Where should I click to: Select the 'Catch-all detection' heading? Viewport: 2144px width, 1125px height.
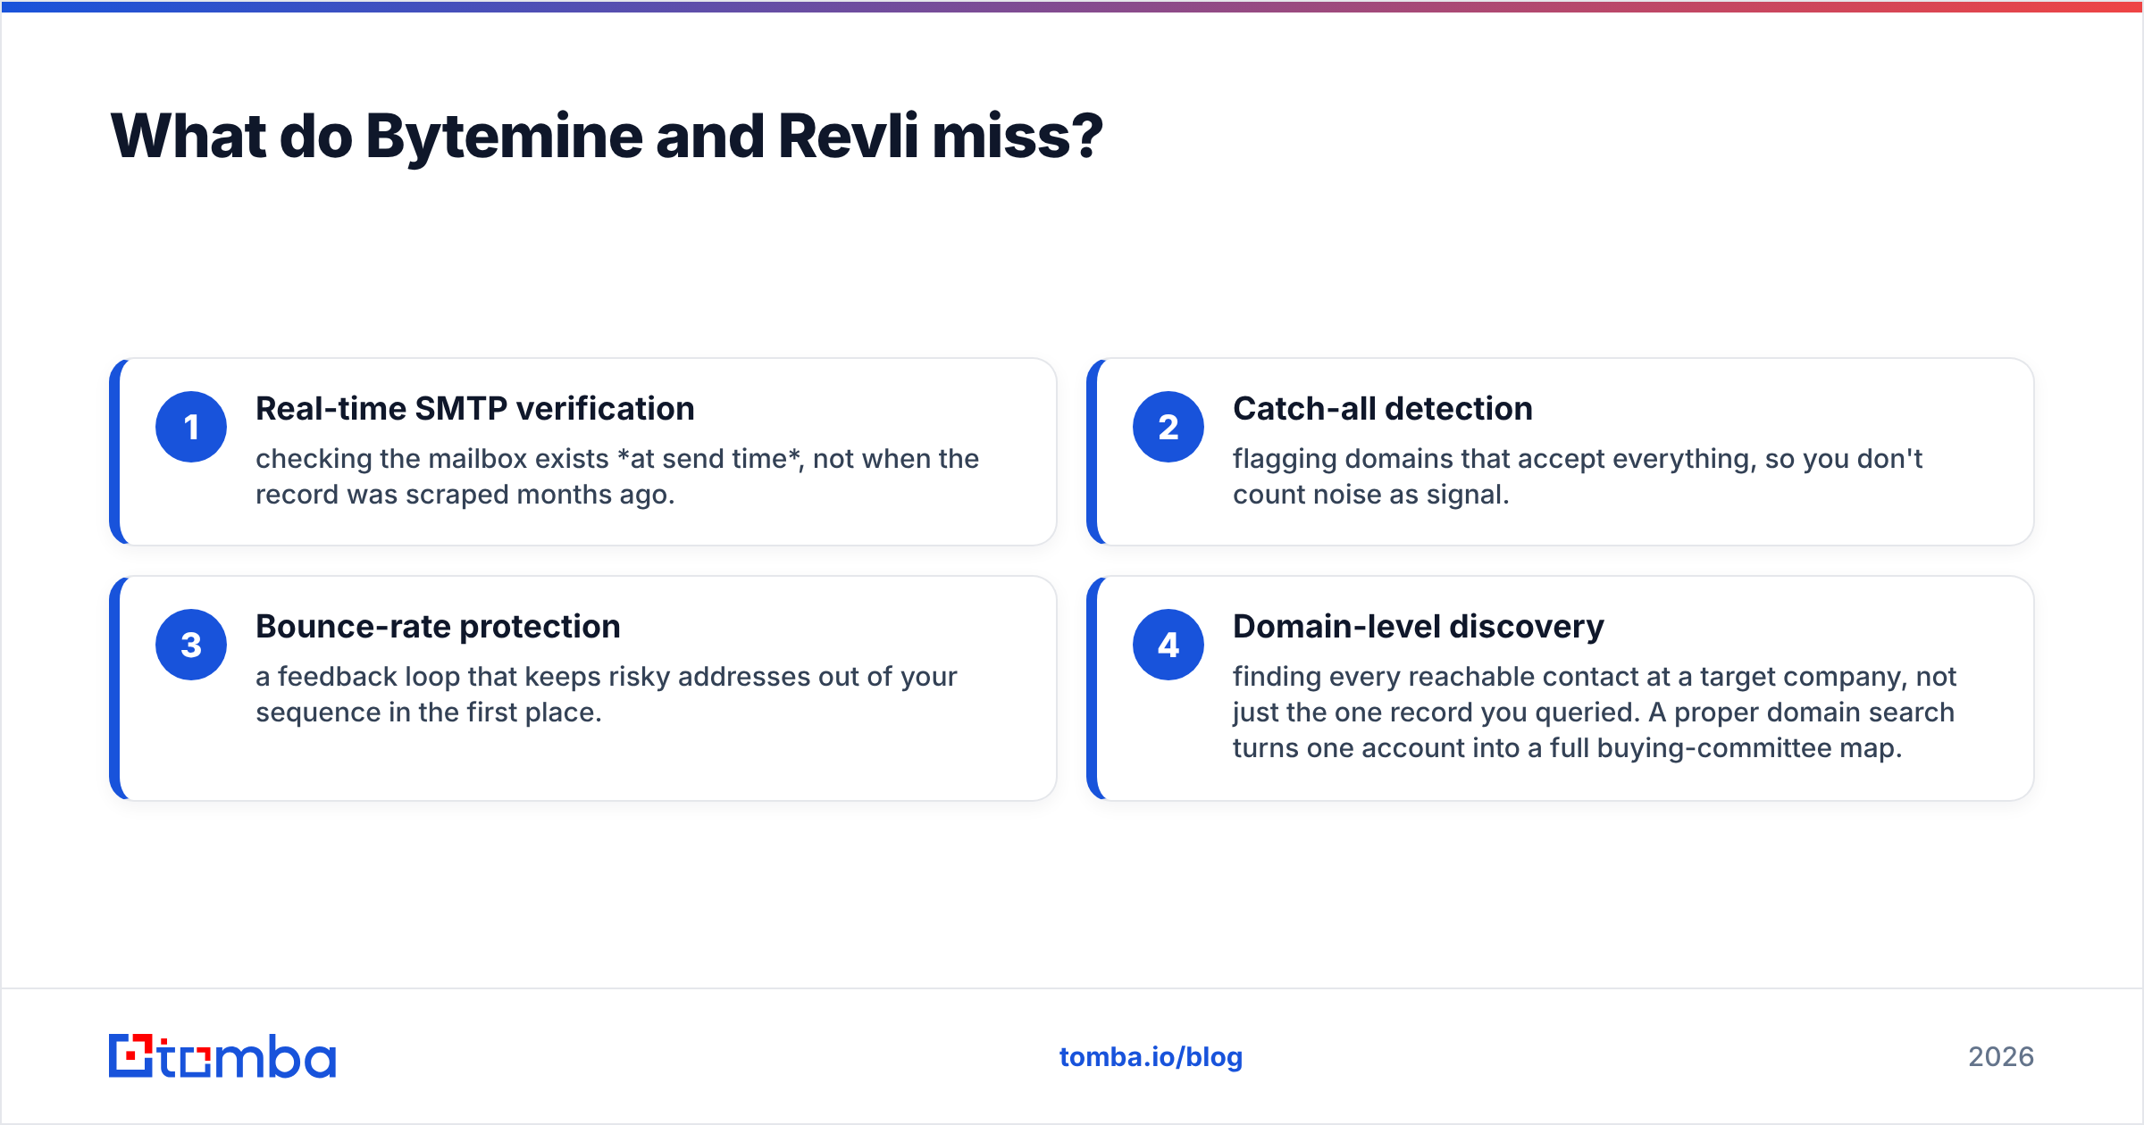1383,409
